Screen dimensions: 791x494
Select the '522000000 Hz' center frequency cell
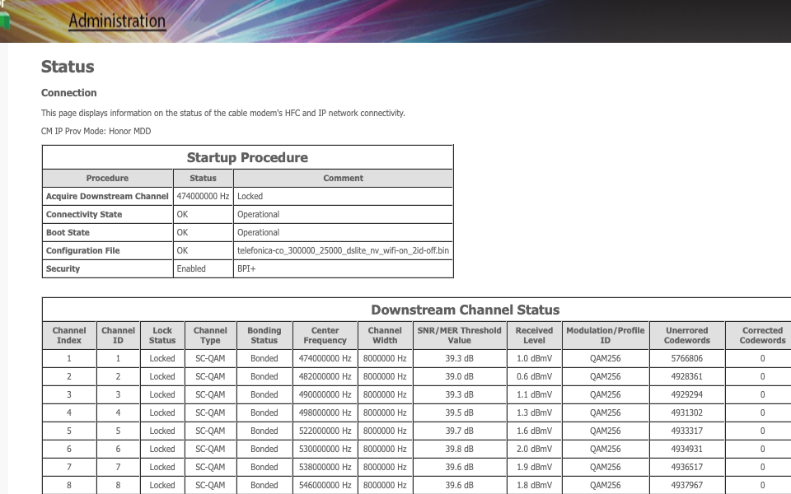click(x=325, y=431)
